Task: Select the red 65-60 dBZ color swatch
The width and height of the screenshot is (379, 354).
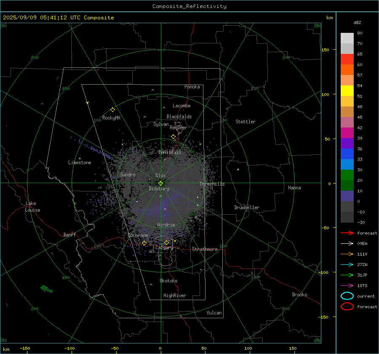Action: (x=347, y=59)
